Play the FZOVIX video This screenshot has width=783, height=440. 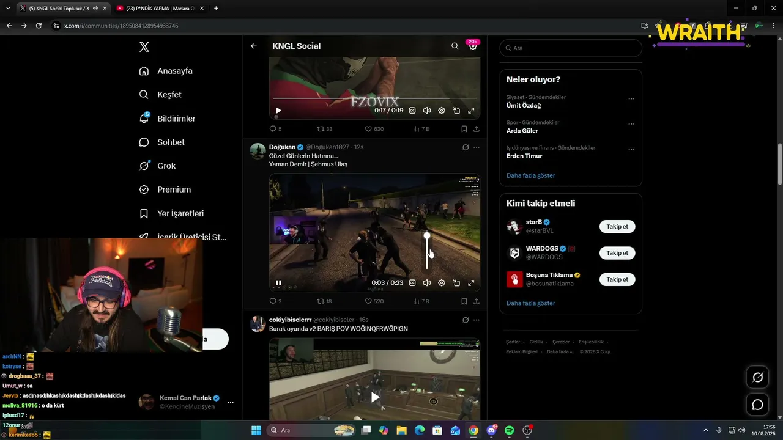[x=278, y=111]
